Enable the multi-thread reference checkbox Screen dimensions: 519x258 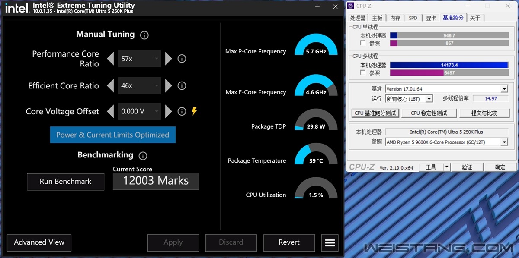point(363,72)
